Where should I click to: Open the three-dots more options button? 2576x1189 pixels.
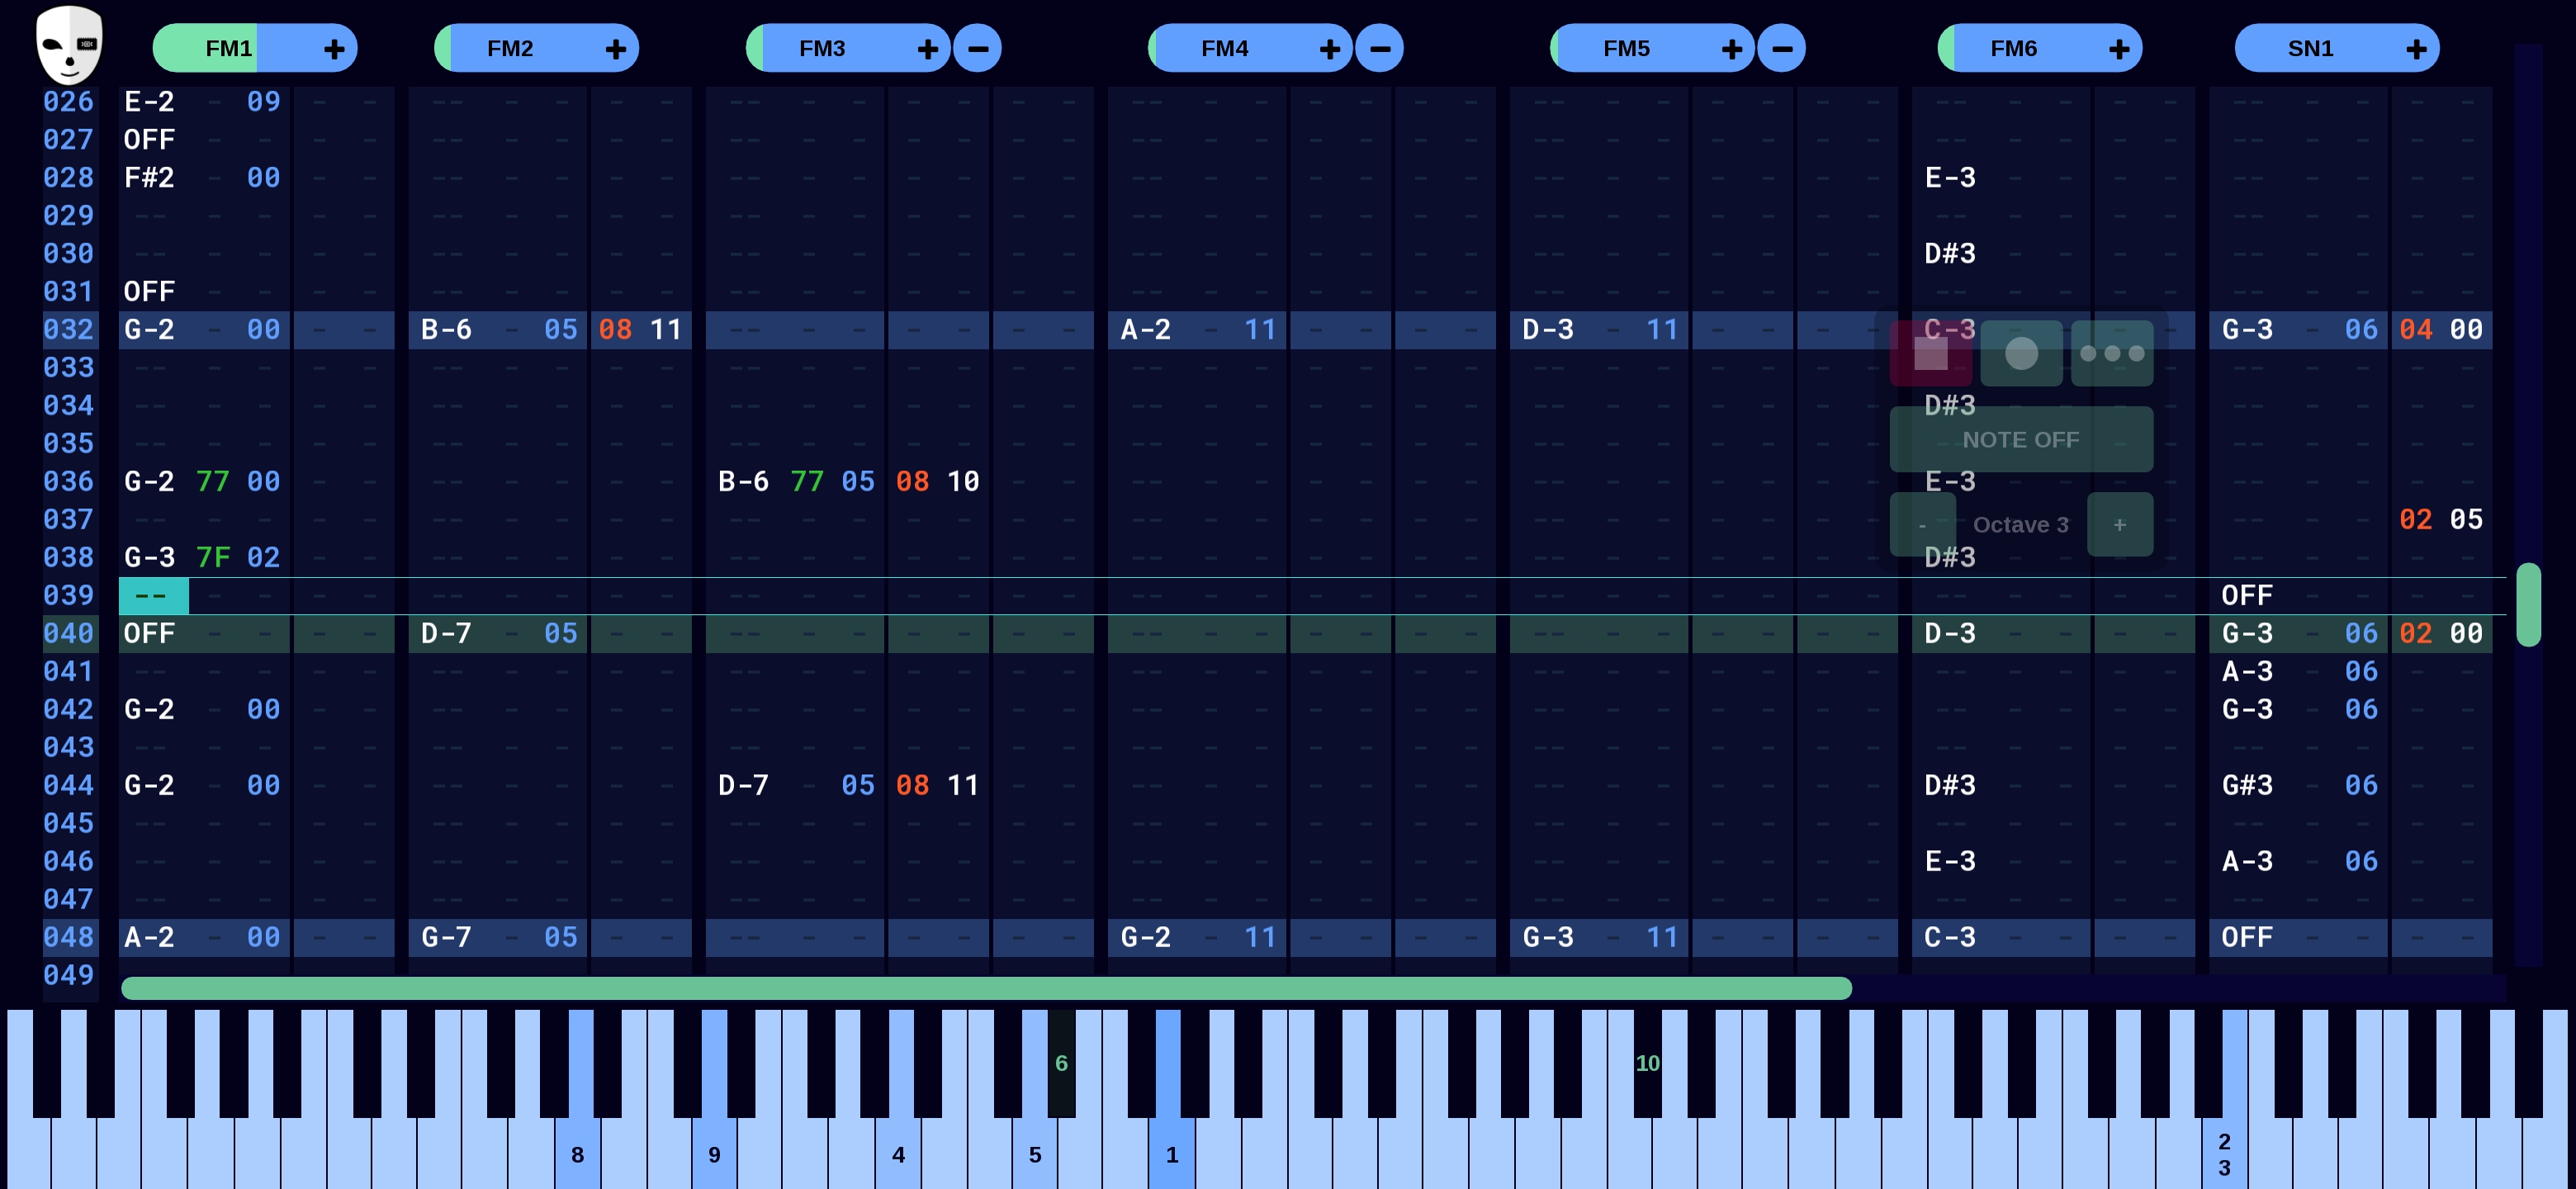2111,353
